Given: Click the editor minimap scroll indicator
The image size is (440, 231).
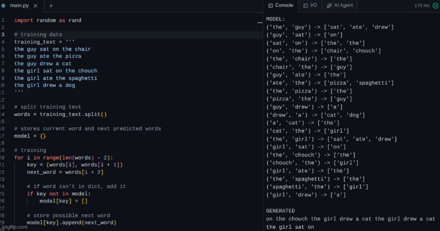Looking at the screenshot, I should [260, 23].
